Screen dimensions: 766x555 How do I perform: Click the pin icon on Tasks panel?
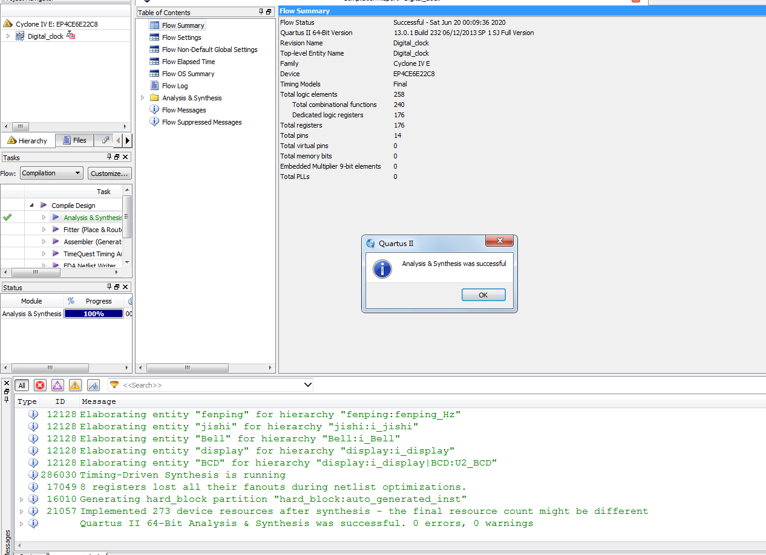(x=110, y=157)
